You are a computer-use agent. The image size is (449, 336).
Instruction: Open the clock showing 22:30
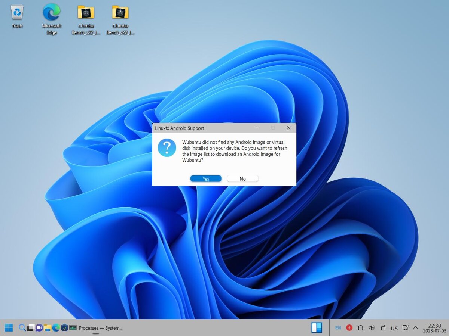point(434,328)
